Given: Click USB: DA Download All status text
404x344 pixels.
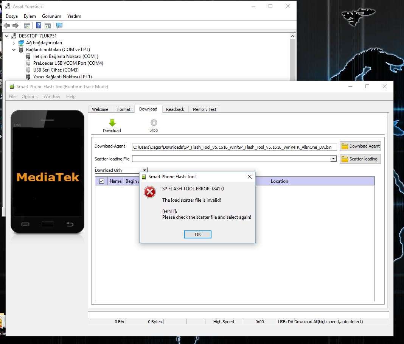Looking at the screenshot, I should [320, 322].
